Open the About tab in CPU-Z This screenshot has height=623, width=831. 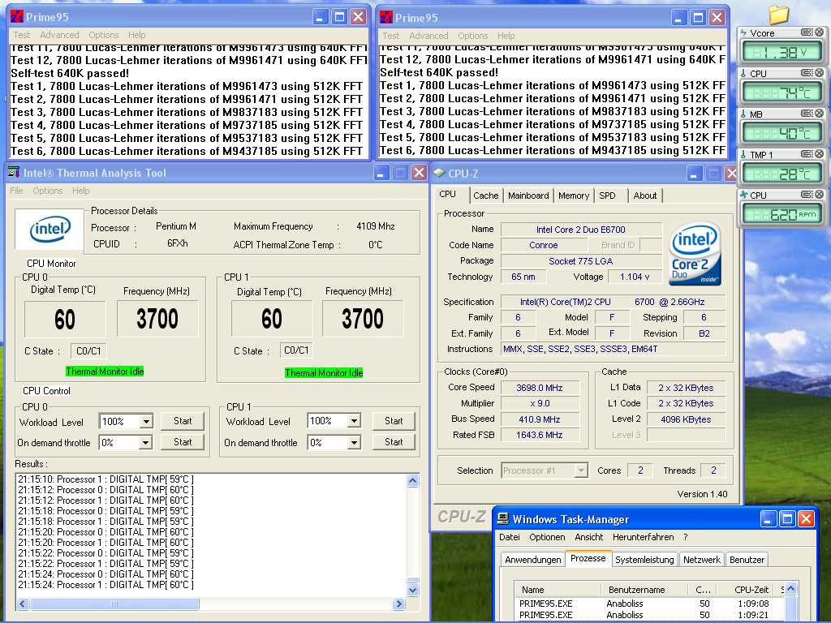pos(645,195)
